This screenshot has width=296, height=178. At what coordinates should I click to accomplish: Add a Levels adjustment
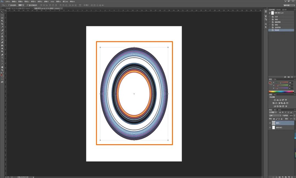[x=277, y=100]
